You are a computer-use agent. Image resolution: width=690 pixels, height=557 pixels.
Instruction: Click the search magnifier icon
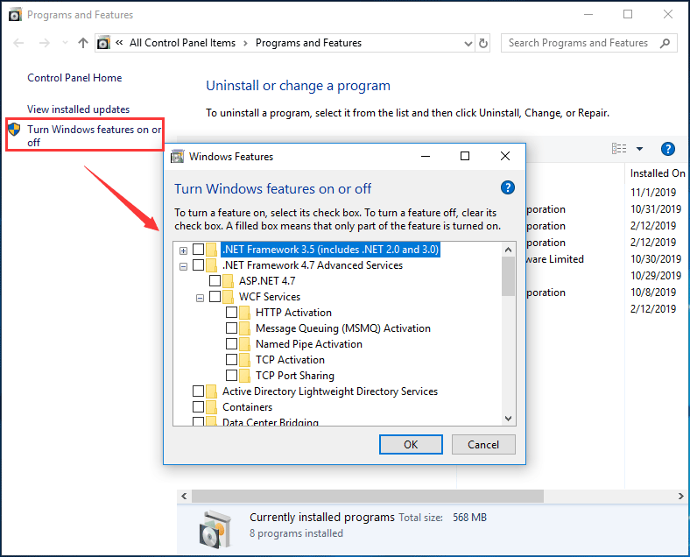click(x=665, y=43)
